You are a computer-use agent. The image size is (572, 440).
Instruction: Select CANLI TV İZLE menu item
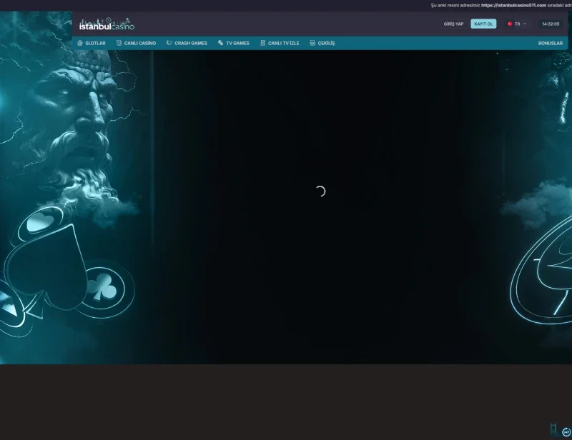tap(280, 43)
